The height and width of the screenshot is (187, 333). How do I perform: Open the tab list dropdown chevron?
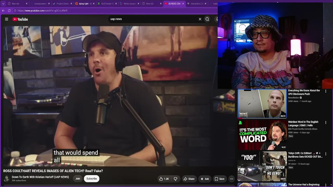pyautogui.click(x=3, y=4)
